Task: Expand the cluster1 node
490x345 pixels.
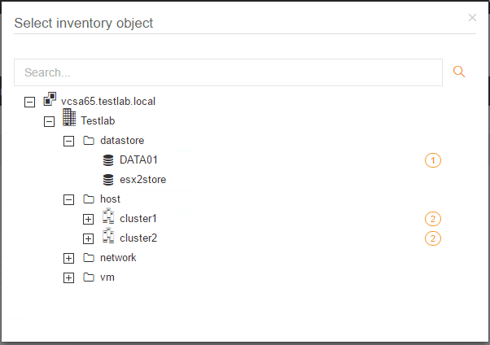Action: [x=89, y=219]
